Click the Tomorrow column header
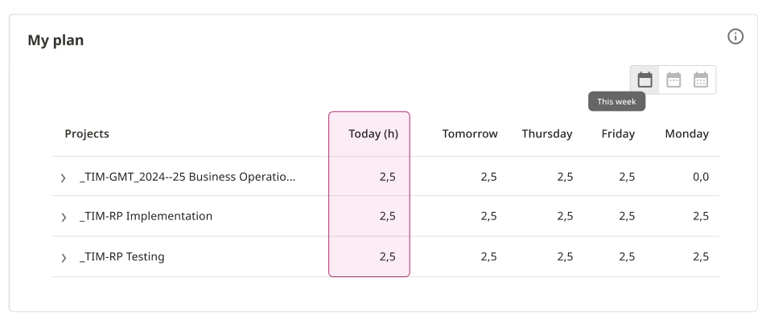This screenshot has height=323, width=770. (470, 134)
